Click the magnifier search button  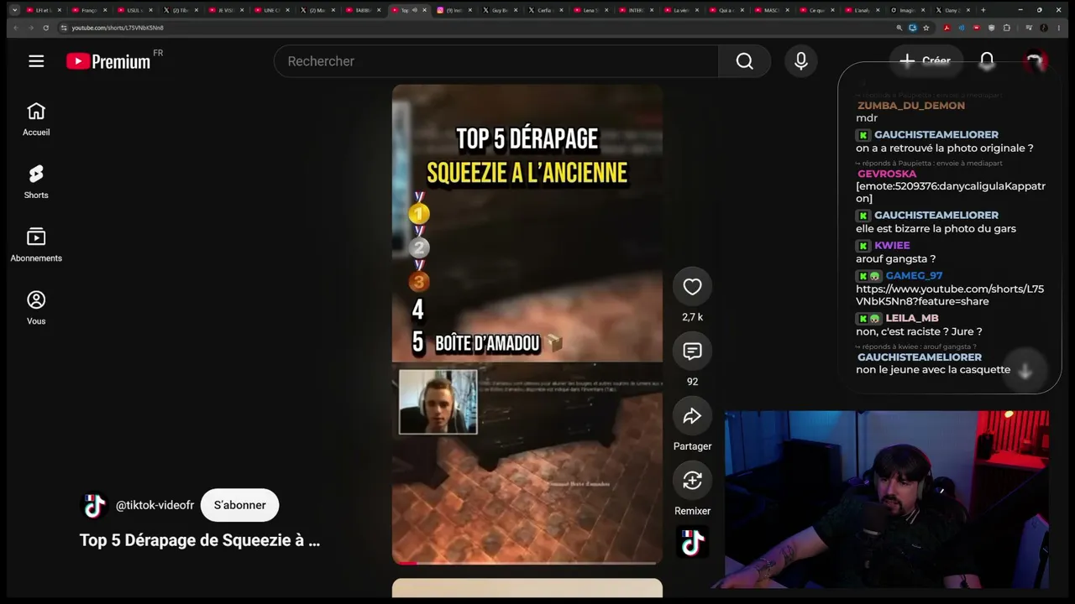click(744, 61)
